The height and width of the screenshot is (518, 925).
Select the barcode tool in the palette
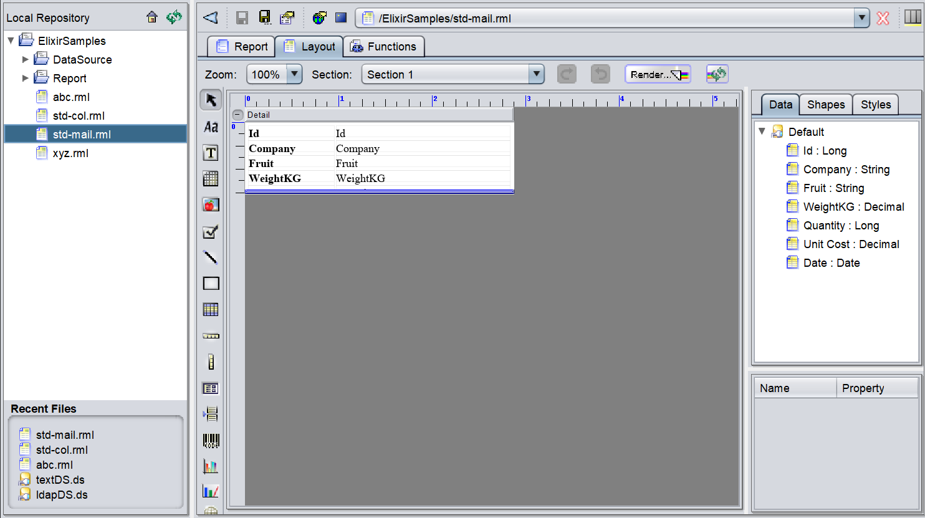(211, 441)
